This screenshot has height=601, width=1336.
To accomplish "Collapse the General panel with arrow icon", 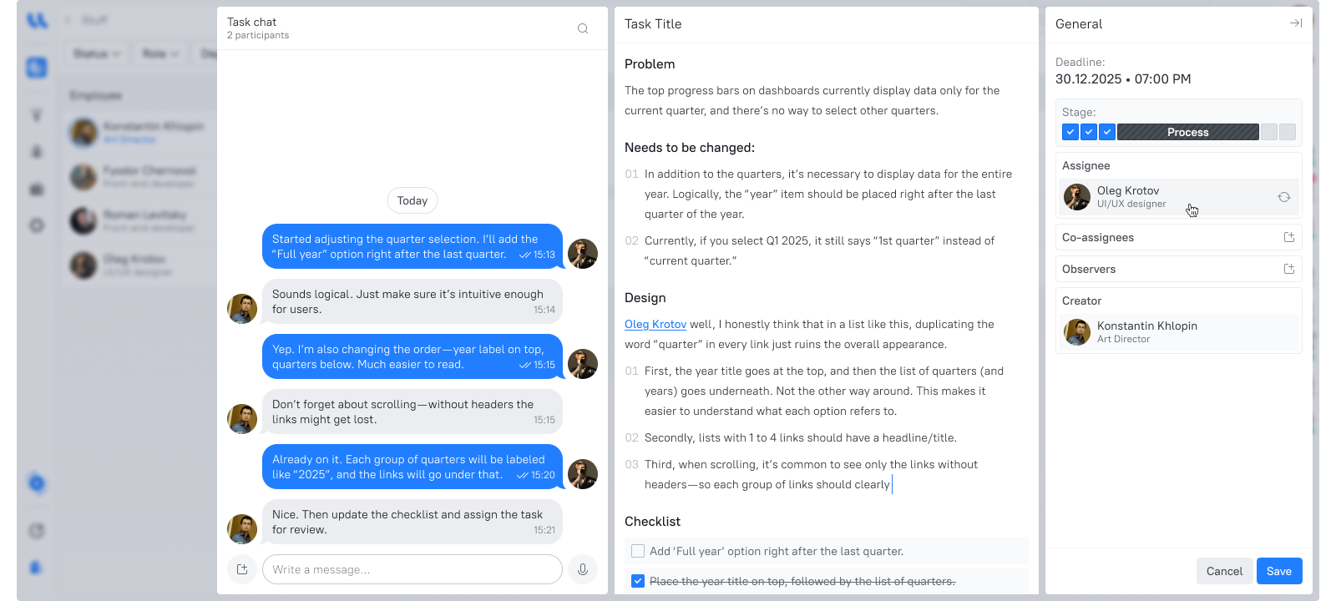I will tap(1295, 23).
